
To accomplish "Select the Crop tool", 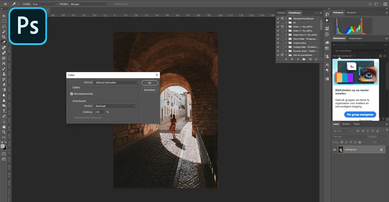I will (4, 37).
